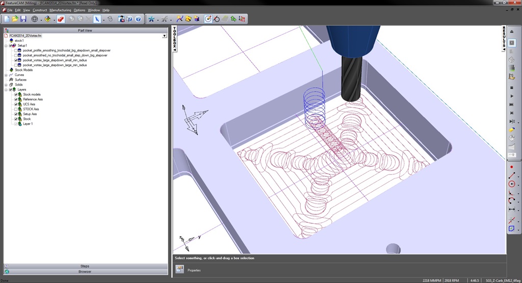
Task: Click the blue question mark Help icon
Action: tap(138, 19)
